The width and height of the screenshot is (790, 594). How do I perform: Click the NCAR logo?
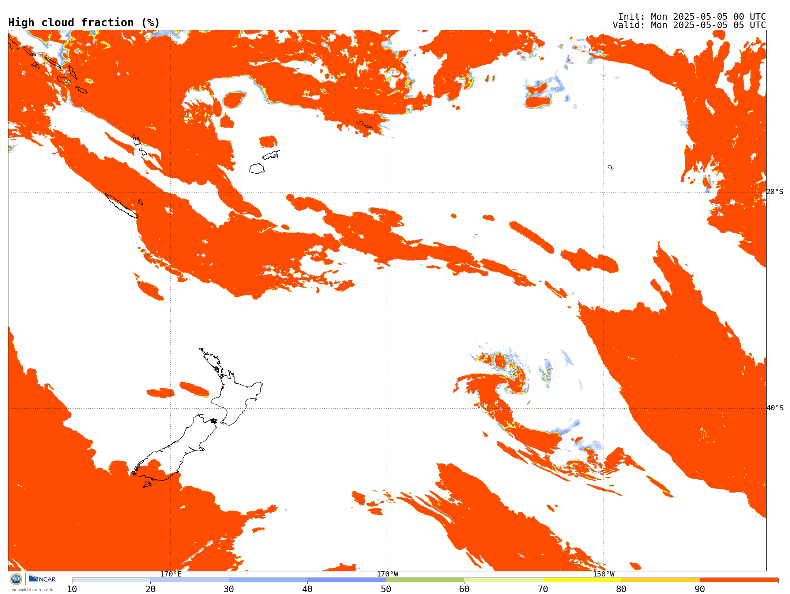[42, 579]
